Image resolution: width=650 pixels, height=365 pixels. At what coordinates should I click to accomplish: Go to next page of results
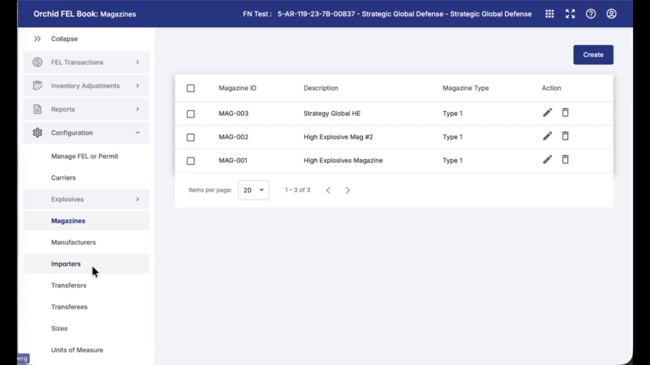[x=348, y=190]
